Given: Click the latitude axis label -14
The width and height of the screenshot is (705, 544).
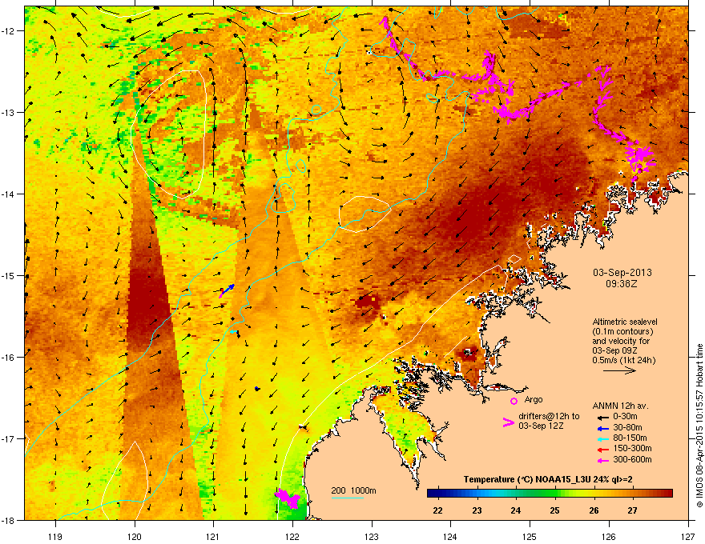Looking at the screenshot, I should [8, 194].
